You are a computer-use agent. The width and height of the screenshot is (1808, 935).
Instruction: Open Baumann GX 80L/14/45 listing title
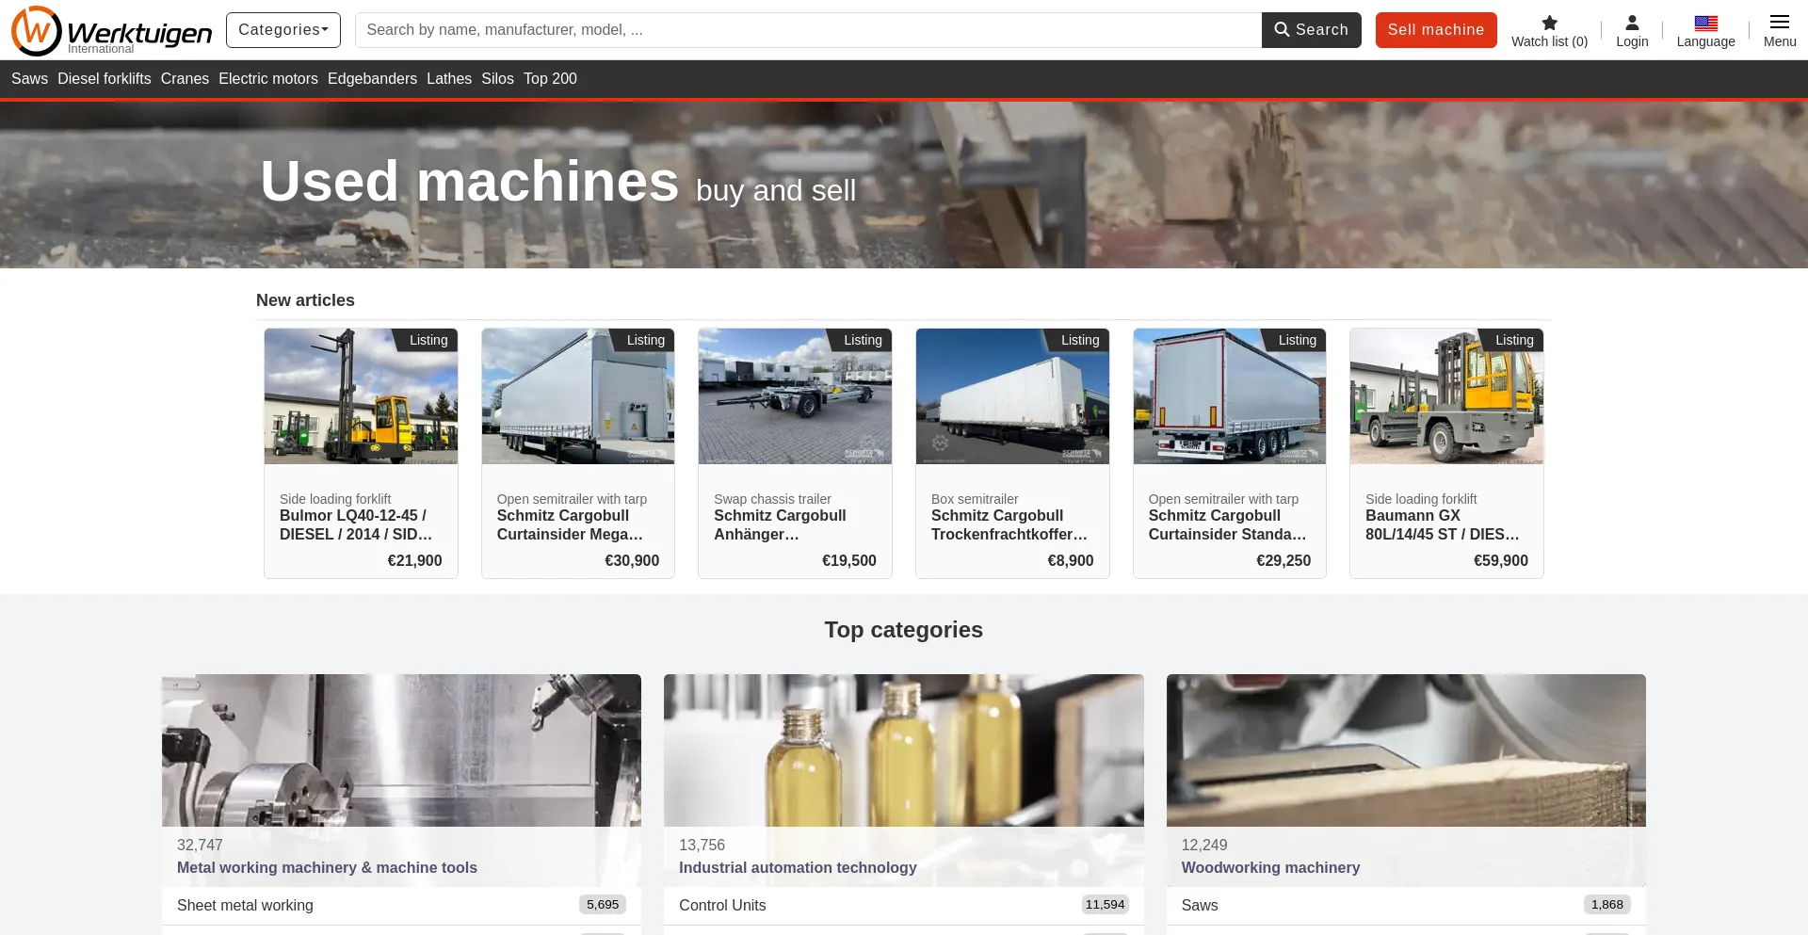[1444, 525]
